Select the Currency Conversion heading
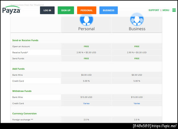Screen dimensions: 178x129 24,114
